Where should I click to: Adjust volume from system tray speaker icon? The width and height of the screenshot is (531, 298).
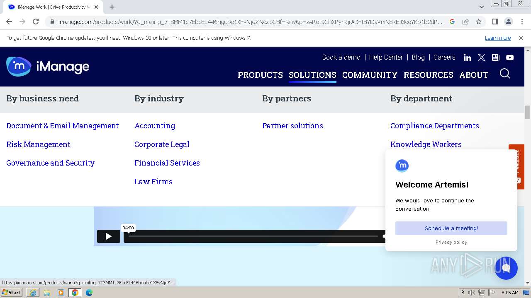pyautogui.click(x=472, y=293)
